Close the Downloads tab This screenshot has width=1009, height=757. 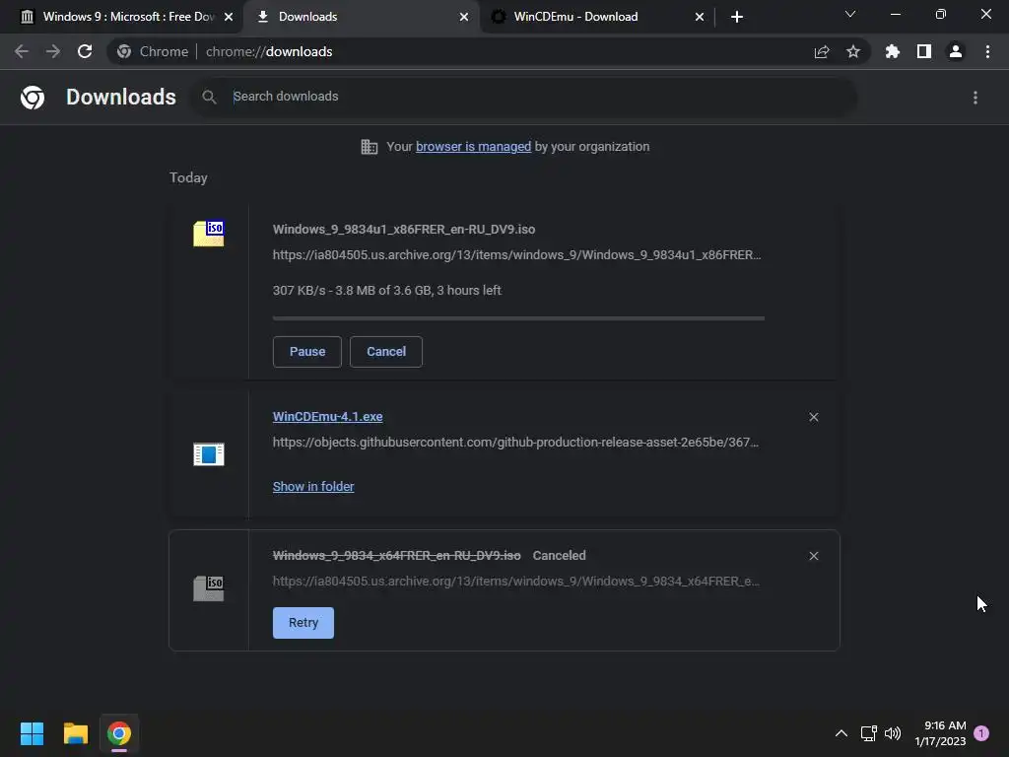[464, 17]
